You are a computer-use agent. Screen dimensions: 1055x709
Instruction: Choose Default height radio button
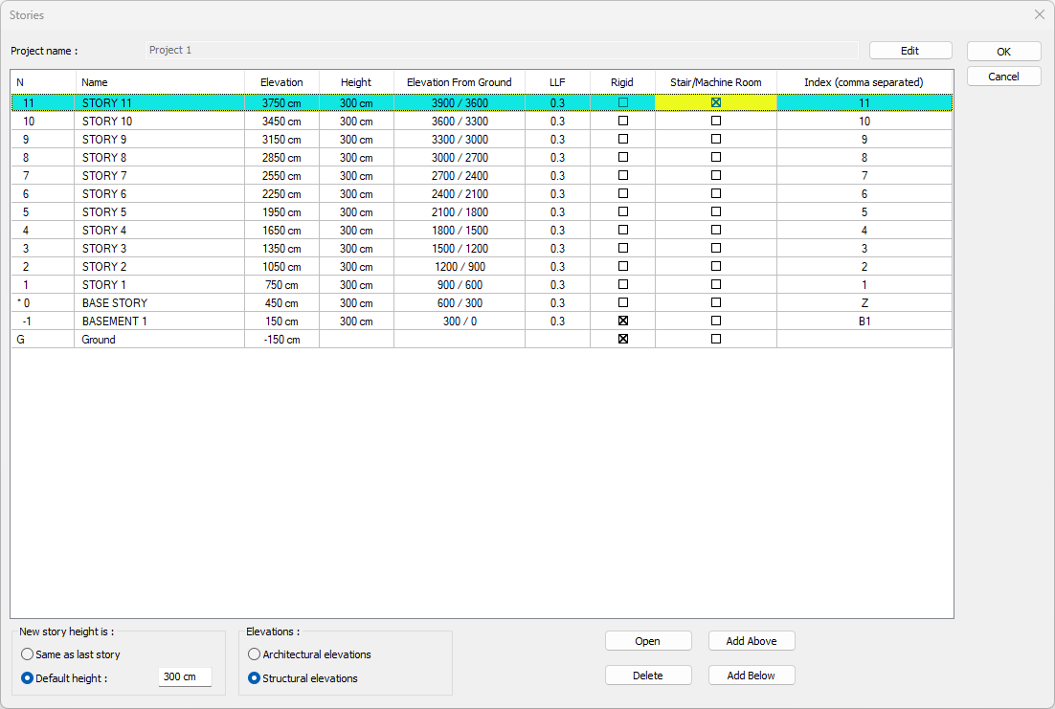[x=28, y=678]
